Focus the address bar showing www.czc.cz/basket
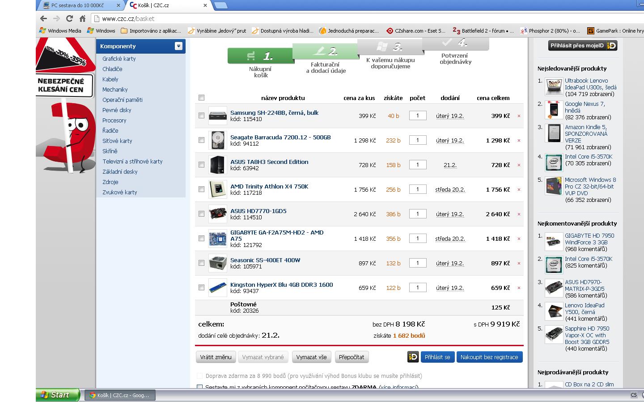644x402 pixels. tap(367, 19)
